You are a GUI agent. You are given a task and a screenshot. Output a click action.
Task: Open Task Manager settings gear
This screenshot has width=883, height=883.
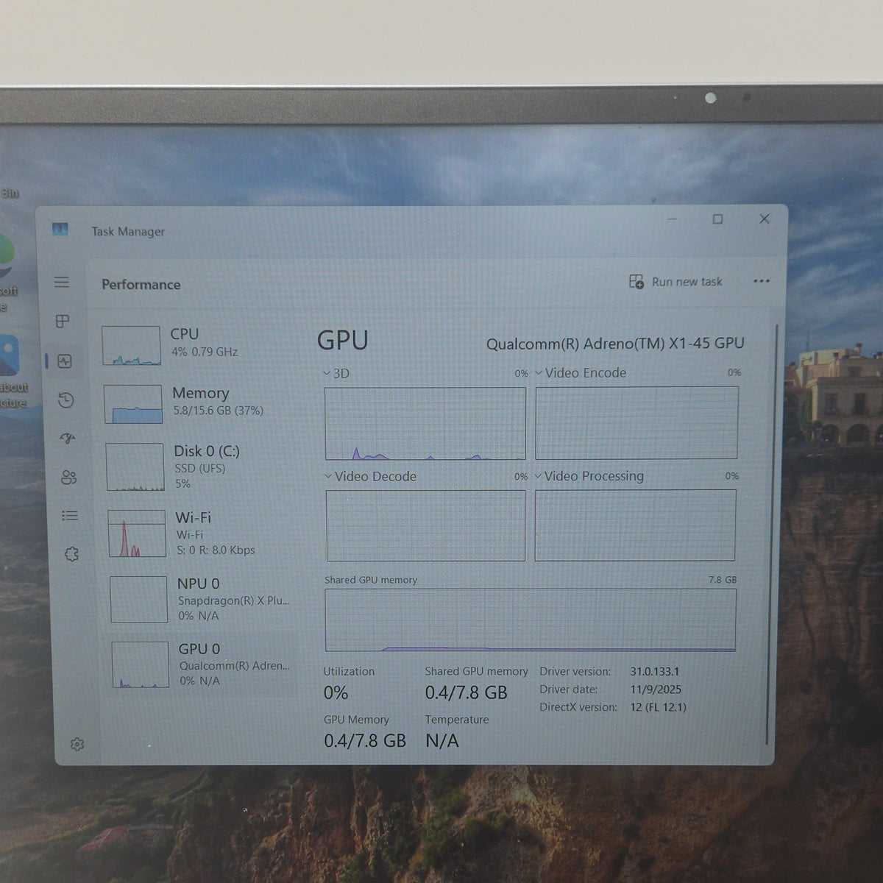click(77, 745)
